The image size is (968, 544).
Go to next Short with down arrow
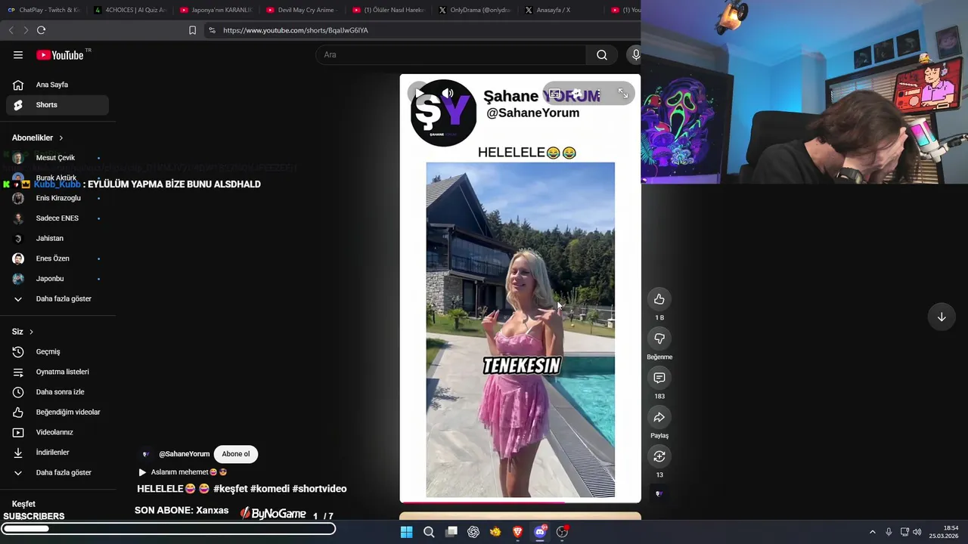point(942,317)
